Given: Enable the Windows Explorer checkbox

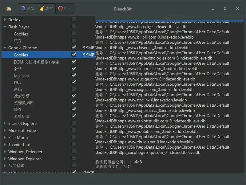Looking at the screenshot, I should pyautogui.click(x=73, y=158).
